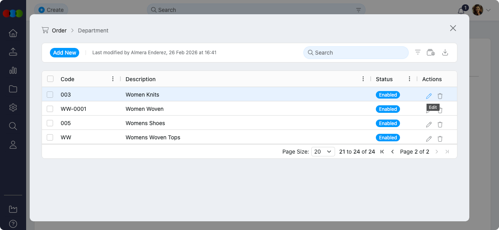This screenshot has width=499, height=230.
Task: Go to the previous page of departments
Action: click(392, 152)
